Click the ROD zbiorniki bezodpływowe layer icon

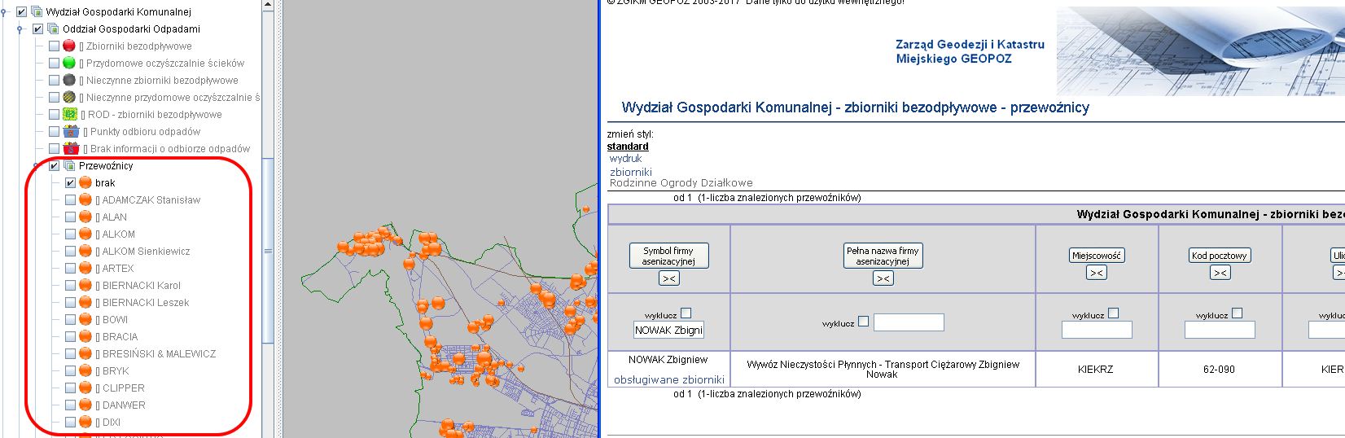tap(70, 115)
